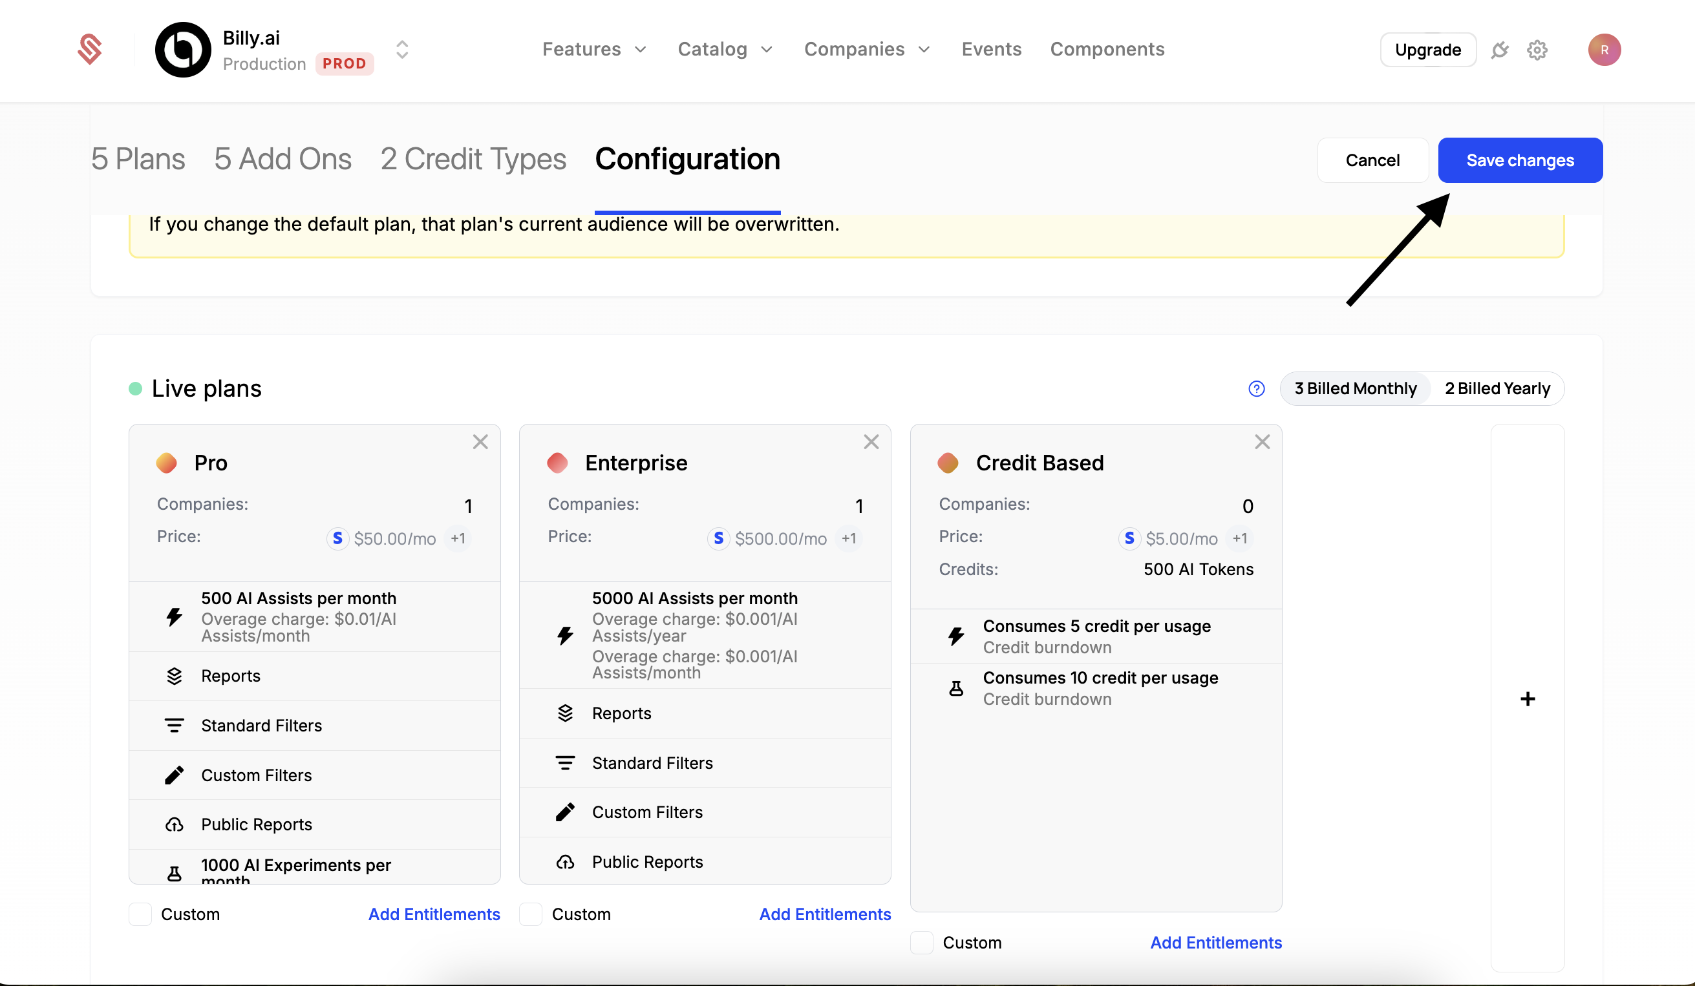Click the Reports layers icon in the Pro plan
This screenshot has height=986, width=1695.
(174, 675)
